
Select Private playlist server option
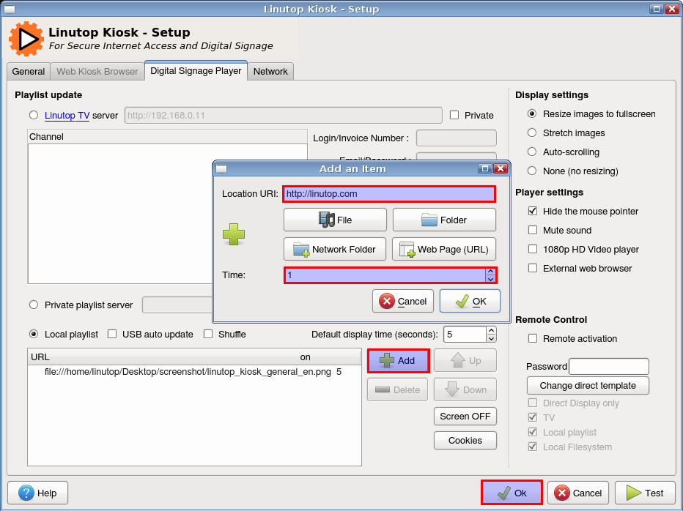(34, 305)
